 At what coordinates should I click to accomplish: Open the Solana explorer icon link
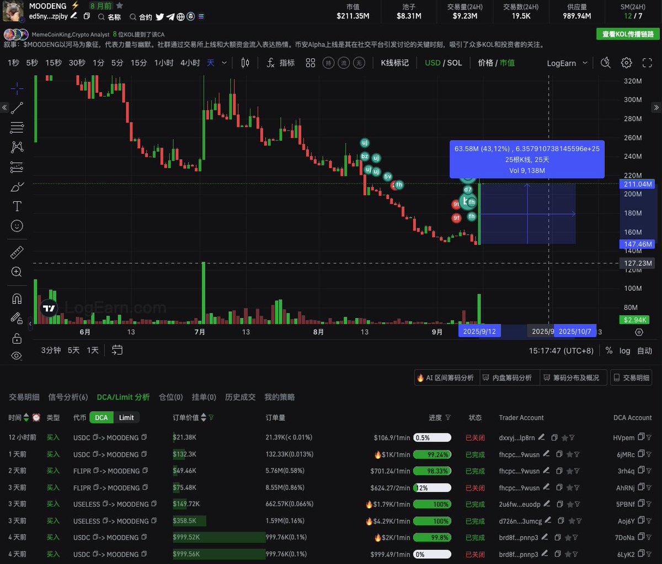click(x=201, y=17)
